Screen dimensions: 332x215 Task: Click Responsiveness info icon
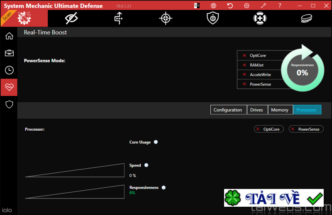click(x=164, y=188)
